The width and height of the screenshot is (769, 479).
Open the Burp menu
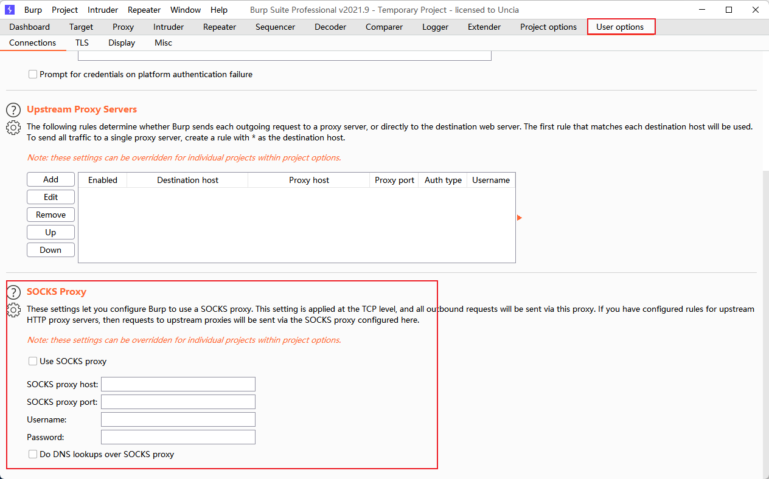pos(33,10)
